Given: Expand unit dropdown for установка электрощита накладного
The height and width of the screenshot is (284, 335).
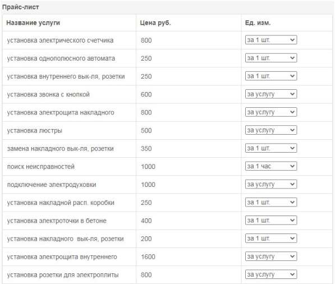Looking at the screenshot, I should 271,112.
